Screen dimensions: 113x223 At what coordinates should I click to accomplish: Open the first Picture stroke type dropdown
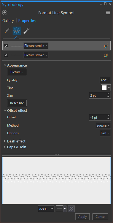(36, 46)
